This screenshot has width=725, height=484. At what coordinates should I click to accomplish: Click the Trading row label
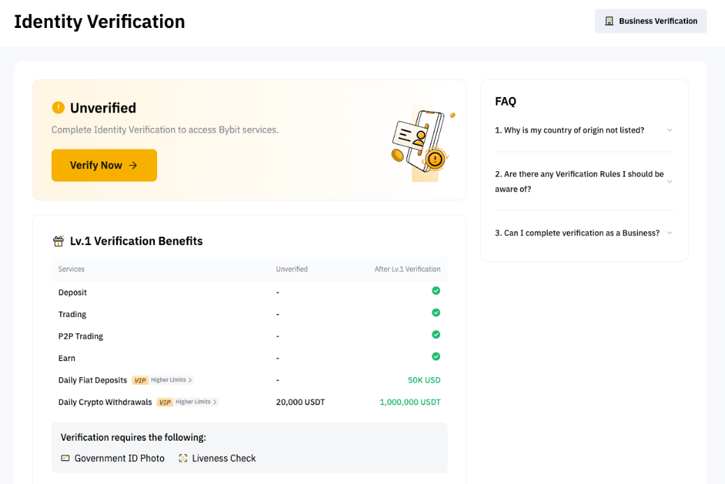[x=72, y=314]
